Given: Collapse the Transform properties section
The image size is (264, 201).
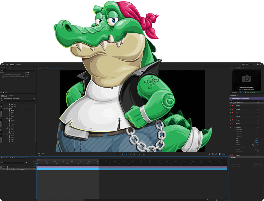Looking at the screenshot, I should [x=234, y=127].
